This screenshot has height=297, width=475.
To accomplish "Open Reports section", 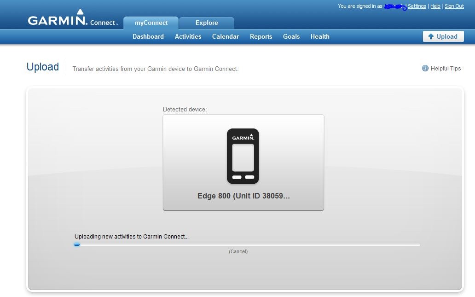I will pos(261,37).
